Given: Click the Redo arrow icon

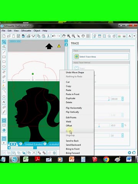Looking at the screenshot, I should [x=58, y=36].
